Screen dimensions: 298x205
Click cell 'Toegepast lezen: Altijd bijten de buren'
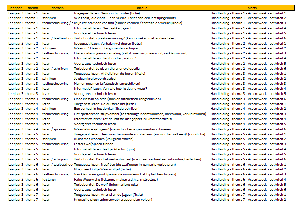110,73
